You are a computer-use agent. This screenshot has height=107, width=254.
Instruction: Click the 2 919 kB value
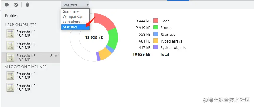pyautogui.click(x=143, y=28)
